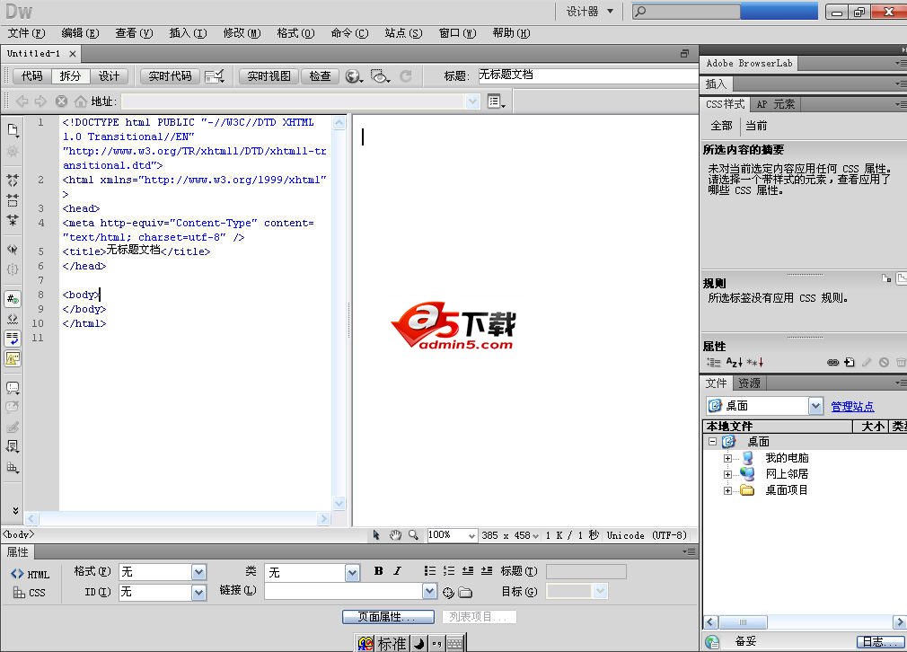Click the Italic formatting icon
The width and height of the screenshot is (907, 652).
click(x=398, y=571)
